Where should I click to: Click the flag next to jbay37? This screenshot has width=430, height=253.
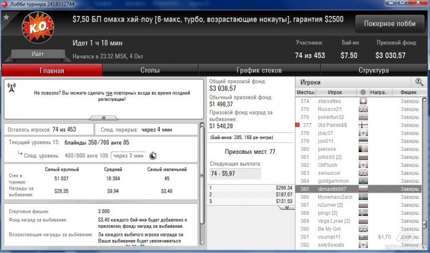pyautogui.click(x=364, y=133)
